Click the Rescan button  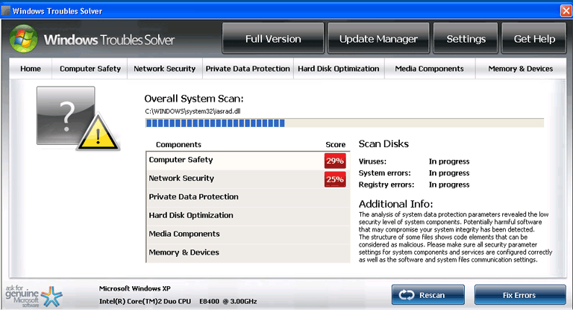pyautogui.click(x=428, y=295)
